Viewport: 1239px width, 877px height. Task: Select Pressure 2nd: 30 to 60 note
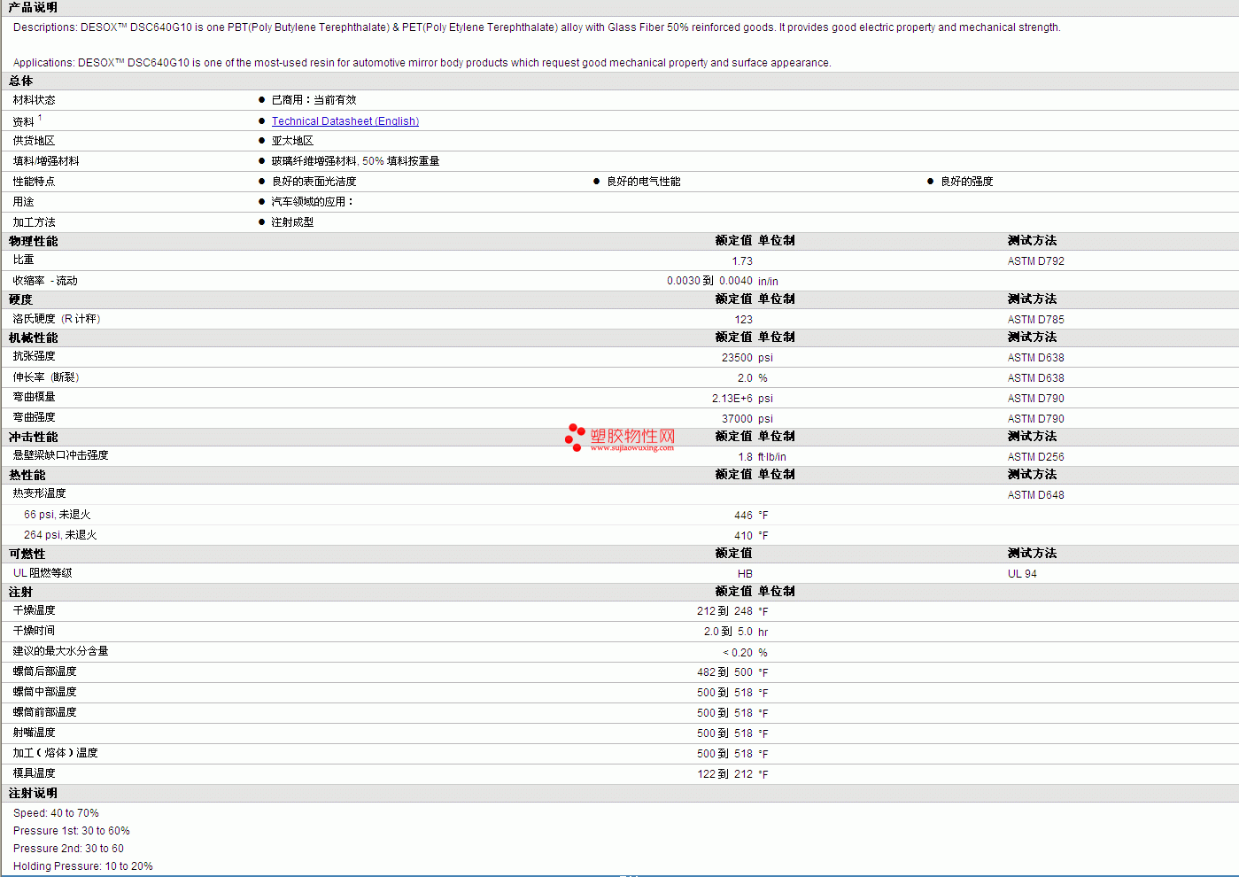(x=68, y=849)
